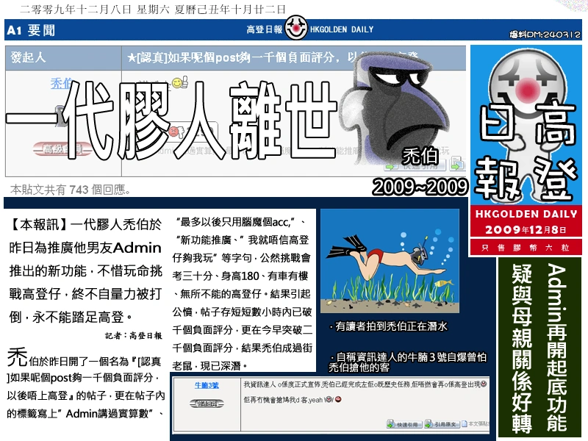Click the 引用原文 button in 牛腩3號's post
588x441 pixels.
click(442, 425)
